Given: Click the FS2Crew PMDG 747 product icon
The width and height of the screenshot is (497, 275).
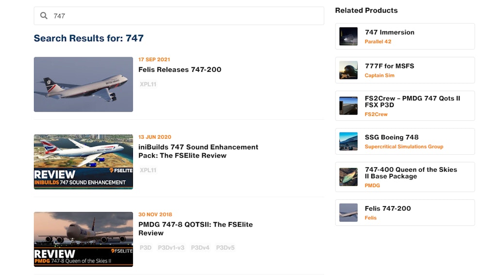Looking at the screenshot, I should pos(348,106).
